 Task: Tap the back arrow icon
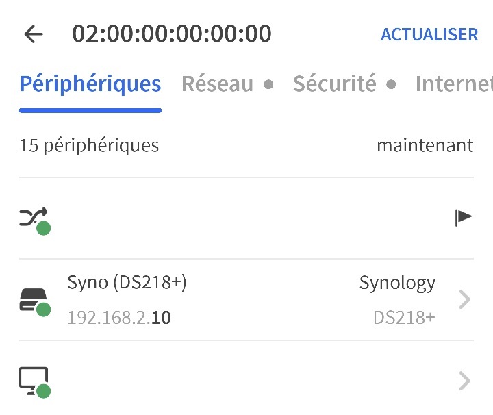point(33,34)
